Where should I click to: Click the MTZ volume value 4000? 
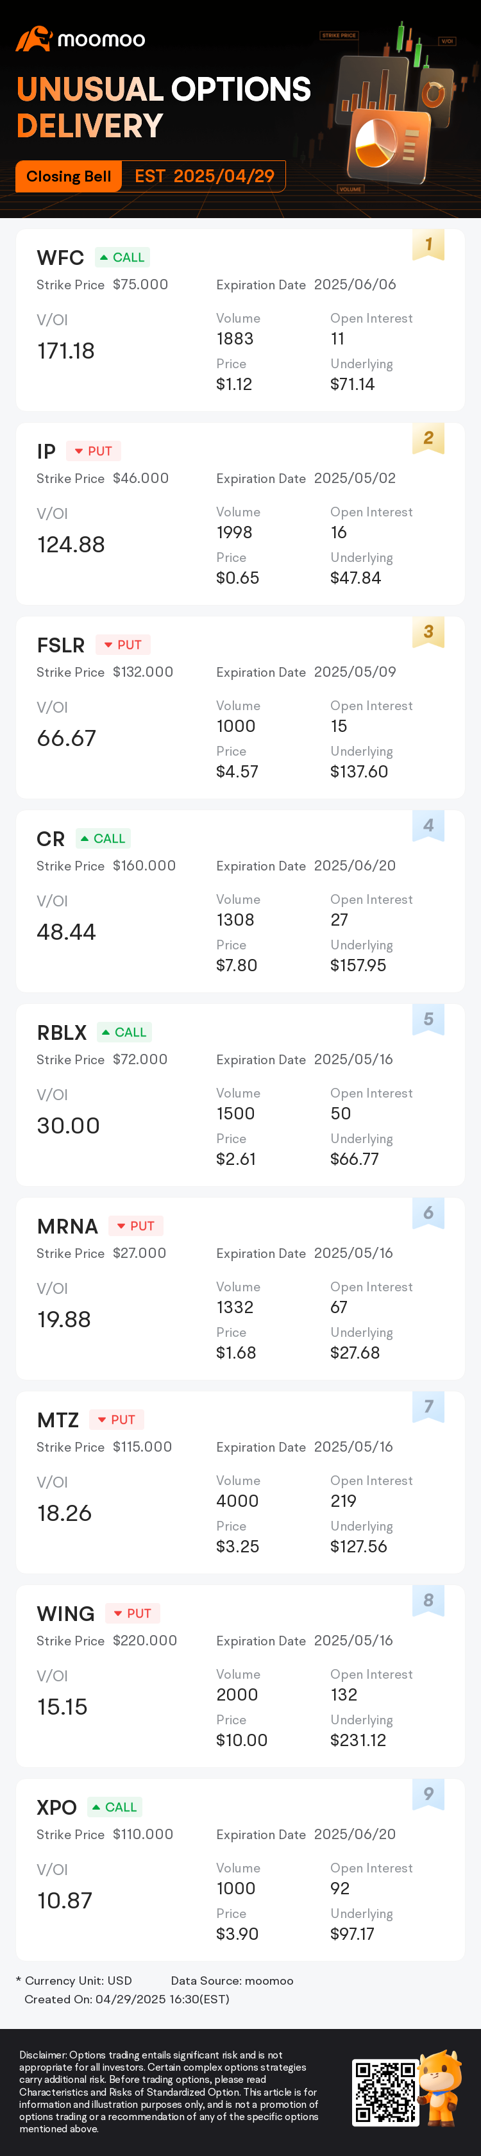[x=237, y=1500]
